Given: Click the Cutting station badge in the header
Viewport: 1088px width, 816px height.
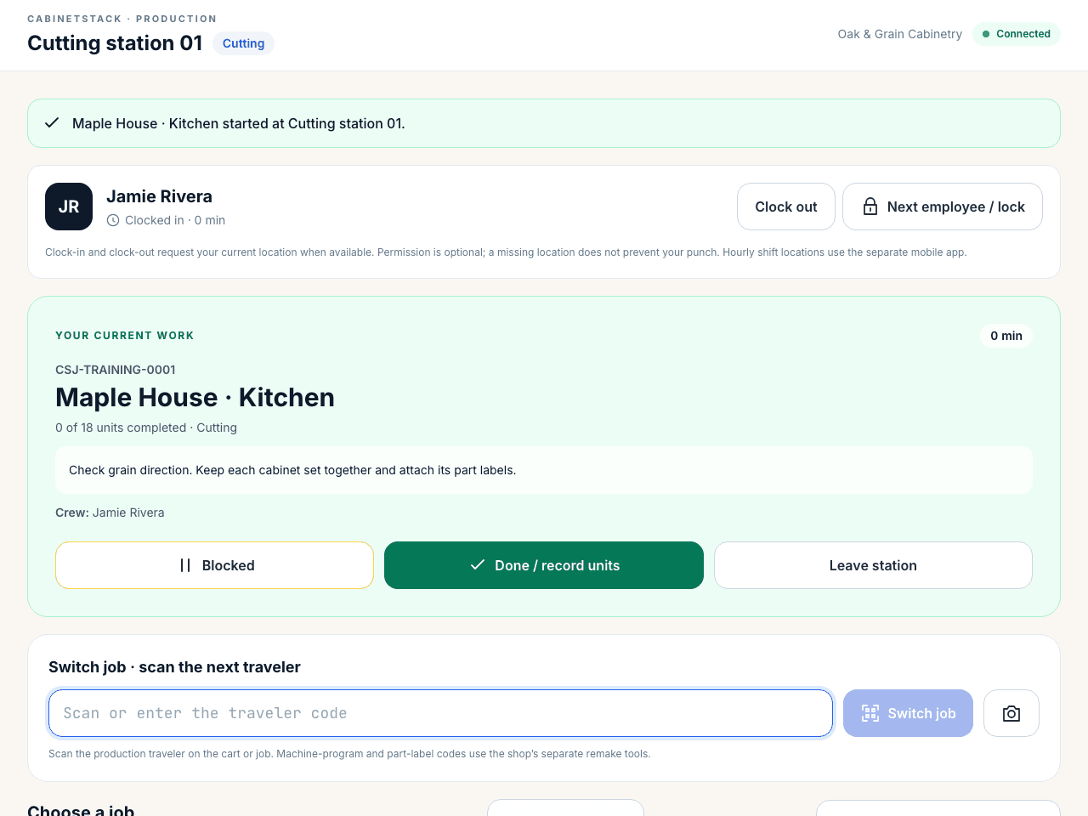Looking at the screenshot, I should [x=243, y=43].
